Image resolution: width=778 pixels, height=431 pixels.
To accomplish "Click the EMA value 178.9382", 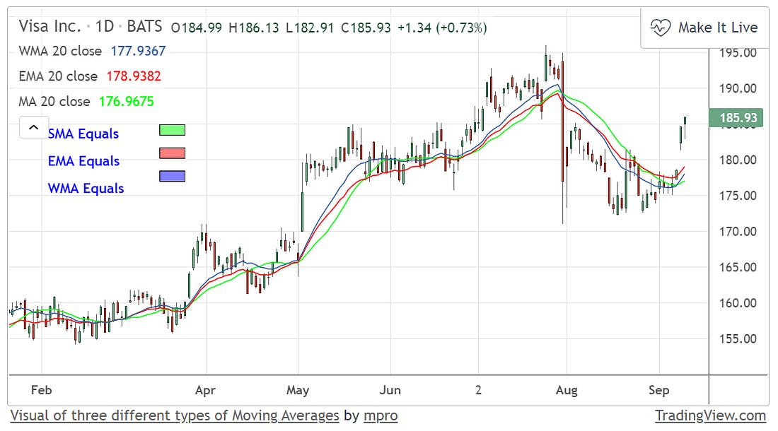I will coord(134,76).
